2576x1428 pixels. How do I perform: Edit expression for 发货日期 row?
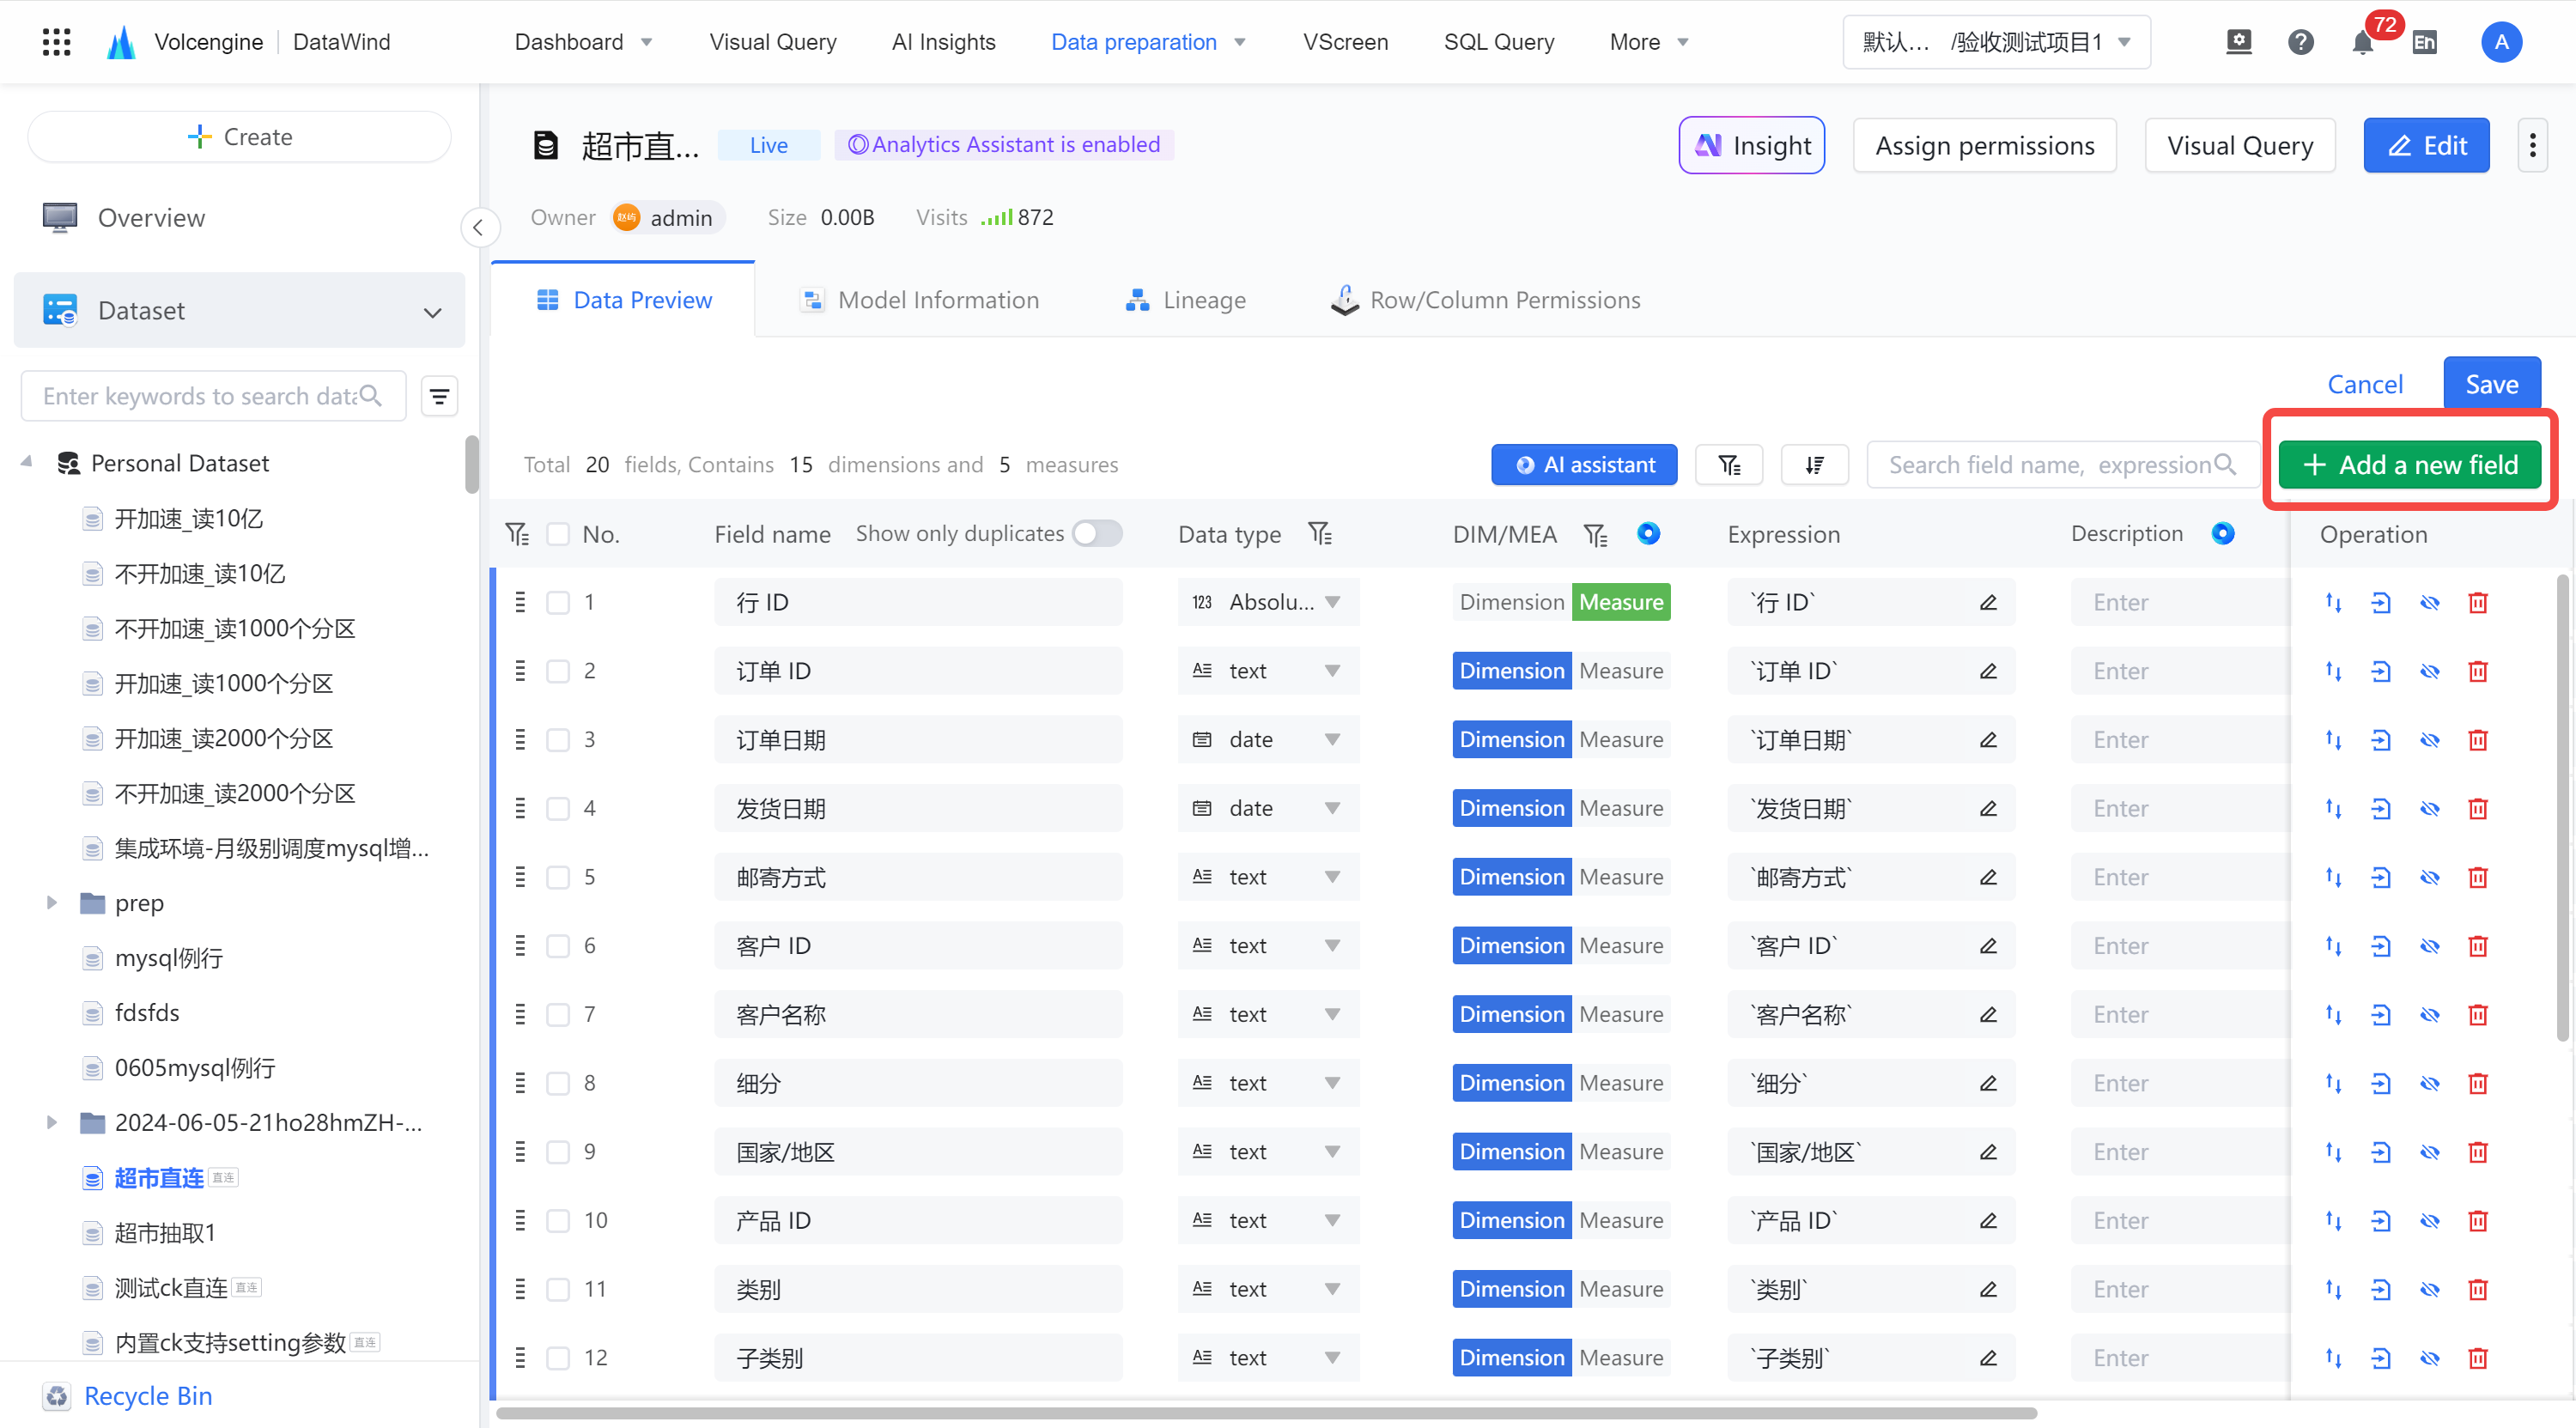[x=1988, y=808]
